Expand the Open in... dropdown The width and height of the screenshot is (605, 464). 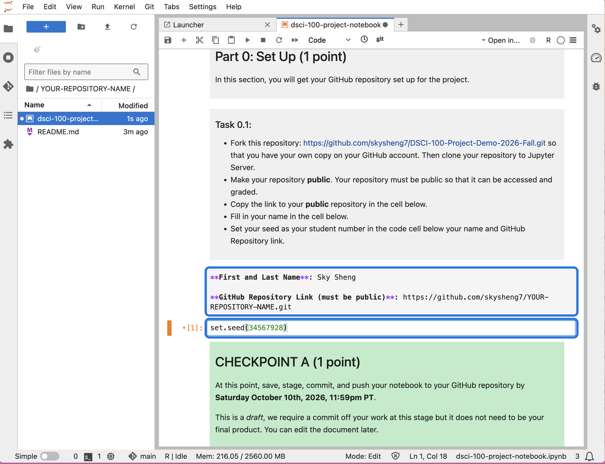point(501,40)
